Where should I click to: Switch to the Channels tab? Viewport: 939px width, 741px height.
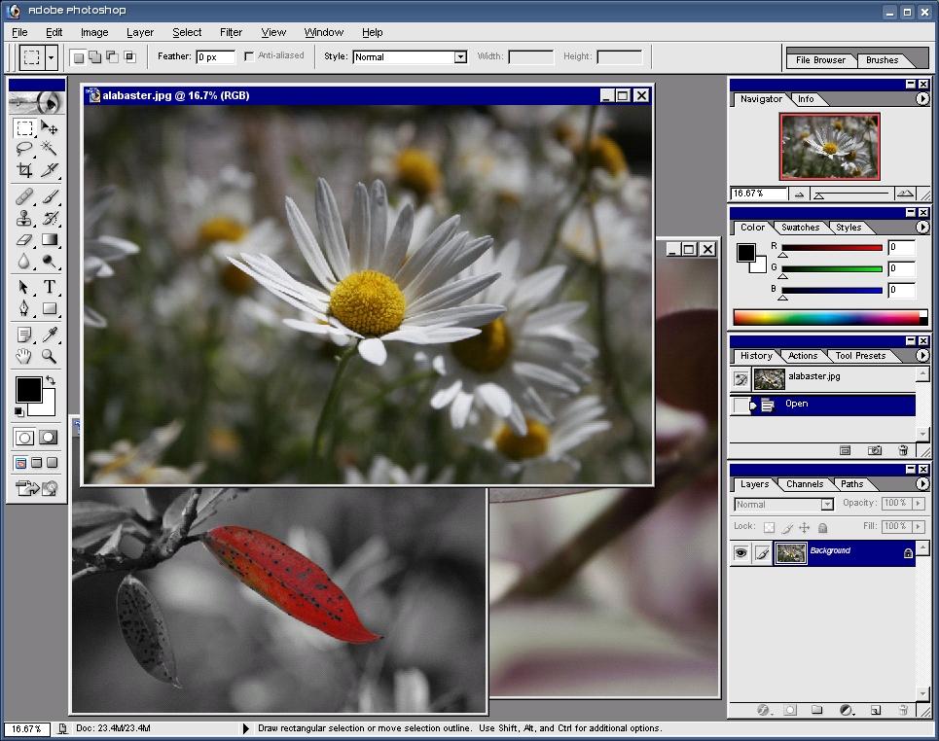click(805, 484)
